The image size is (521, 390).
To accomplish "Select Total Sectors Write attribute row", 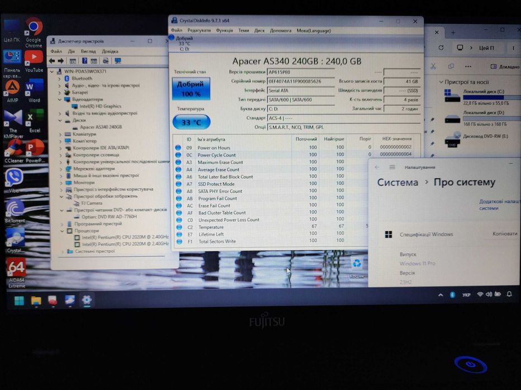I will point(273,241).
